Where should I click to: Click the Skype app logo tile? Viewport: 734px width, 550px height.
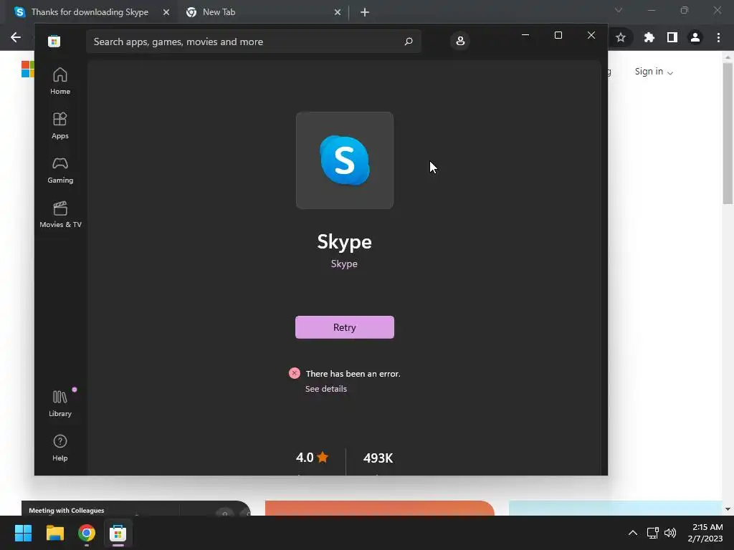tap(345, 160)
